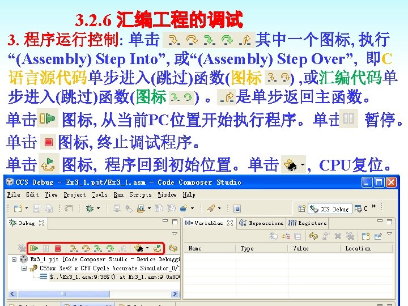The image size is (408, 306).
Task: Open the Run menu
Action: click(x=118, y=194)
